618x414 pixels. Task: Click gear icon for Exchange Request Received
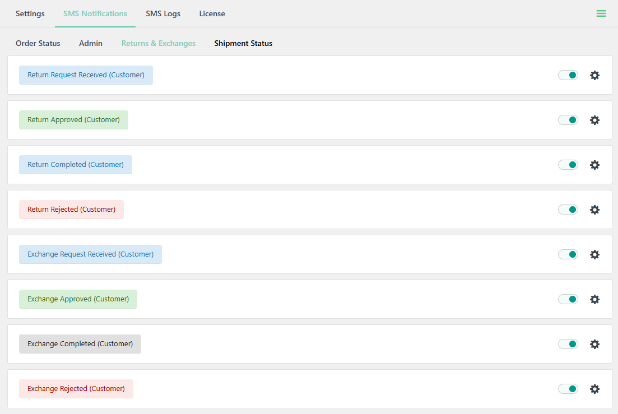coord(594,254)
